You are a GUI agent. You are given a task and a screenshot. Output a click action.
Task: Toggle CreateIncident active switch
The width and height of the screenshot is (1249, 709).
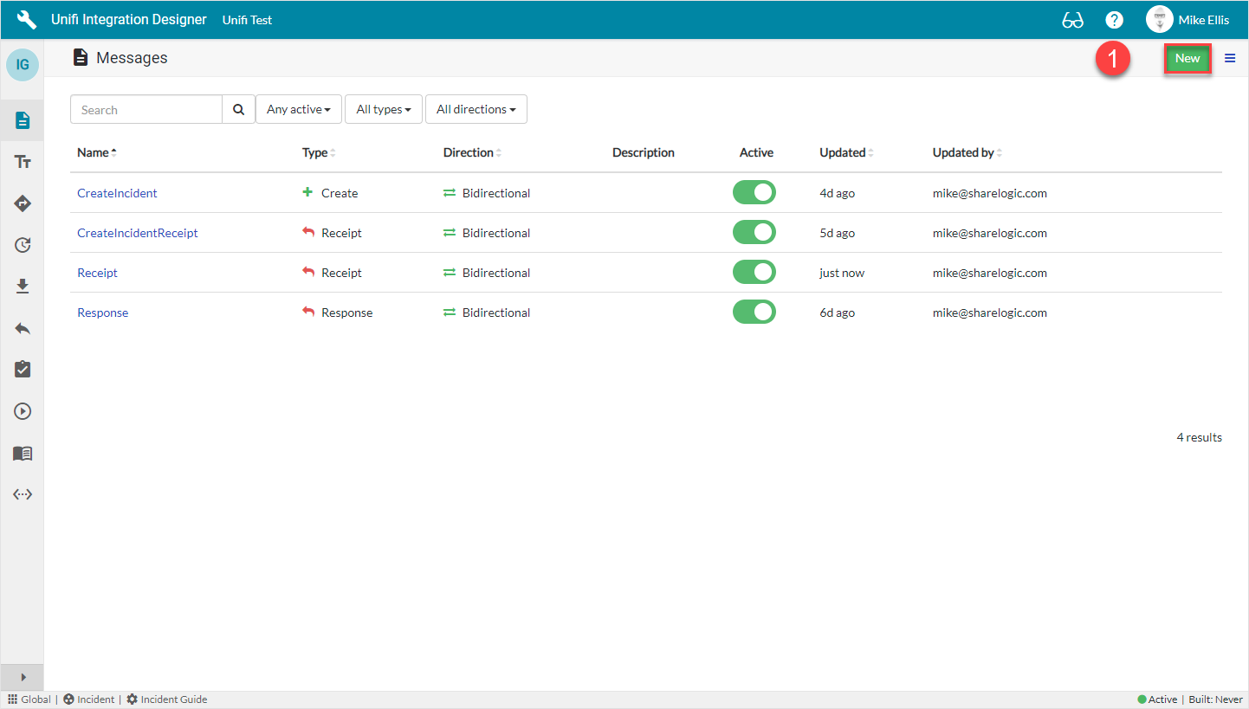click(754, 193)
